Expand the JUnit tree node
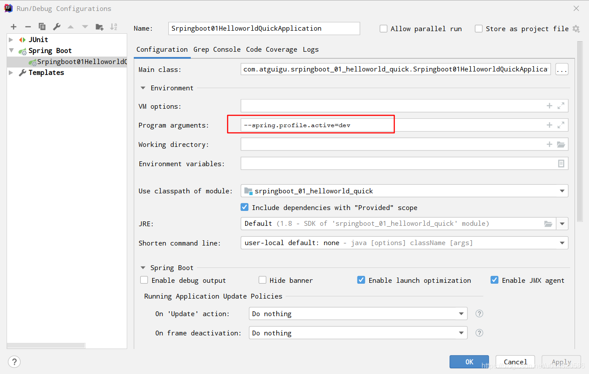 coord(11,40)
